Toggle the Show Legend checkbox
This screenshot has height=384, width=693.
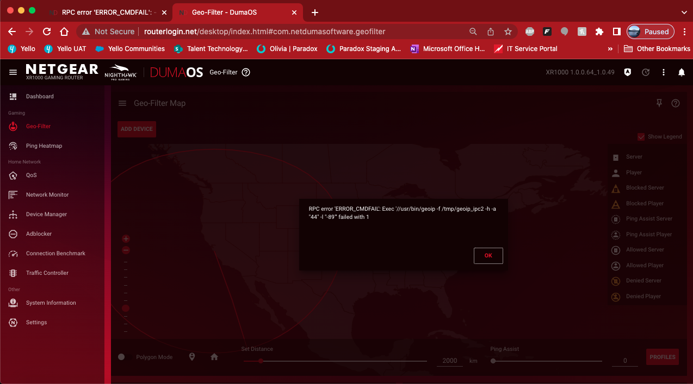click(x=641, y=137)
